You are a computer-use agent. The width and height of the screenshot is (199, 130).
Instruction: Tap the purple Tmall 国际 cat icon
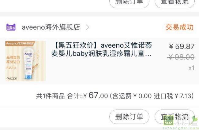tap(11, 27)
